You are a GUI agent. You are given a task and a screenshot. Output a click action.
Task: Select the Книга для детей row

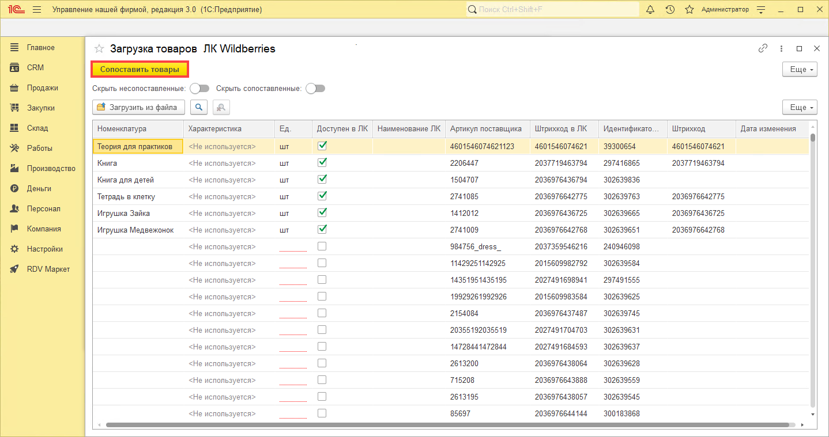tap(451, 180)
